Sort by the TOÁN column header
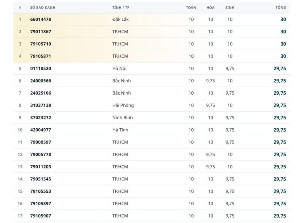Image resolution: width=303 pixels, height=223 pixels. click(191, 7)
